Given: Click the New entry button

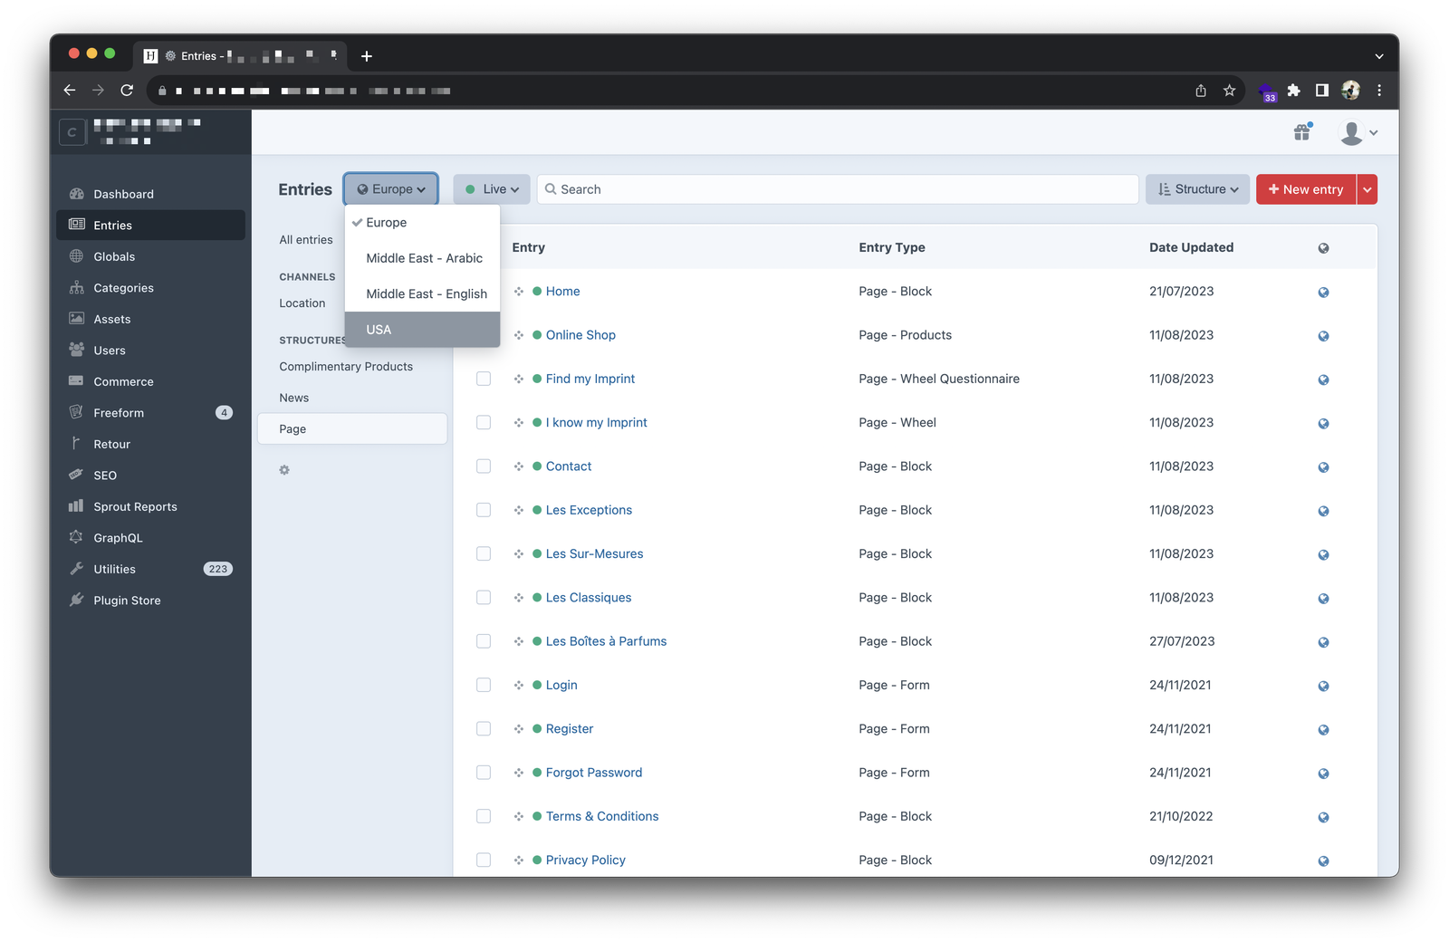Looking at the screenshot, I should pos(1305,188).
